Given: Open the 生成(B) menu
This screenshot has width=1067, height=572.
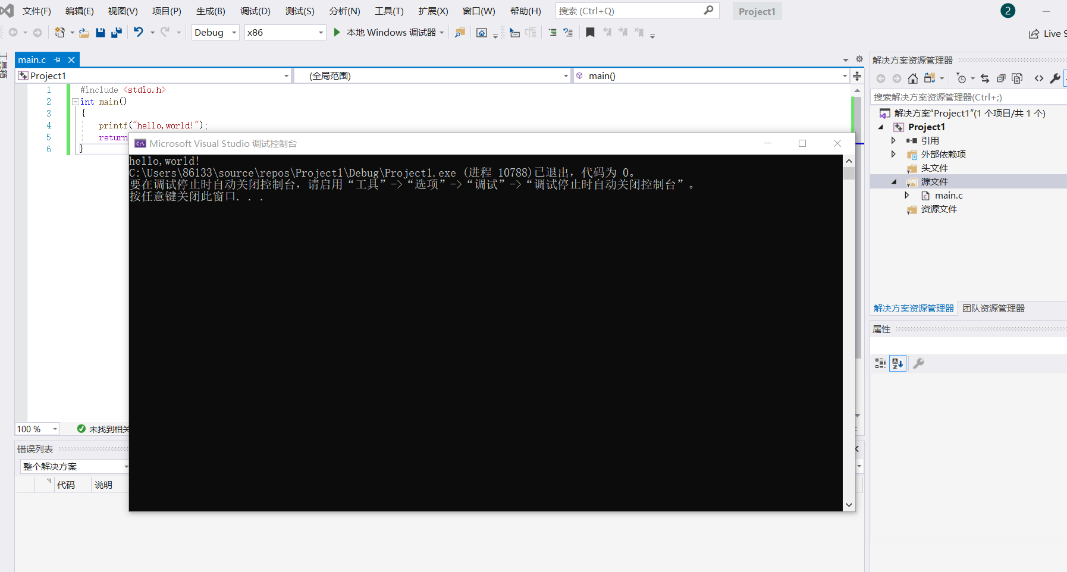Looking at the screenshot, I should 211,11.
